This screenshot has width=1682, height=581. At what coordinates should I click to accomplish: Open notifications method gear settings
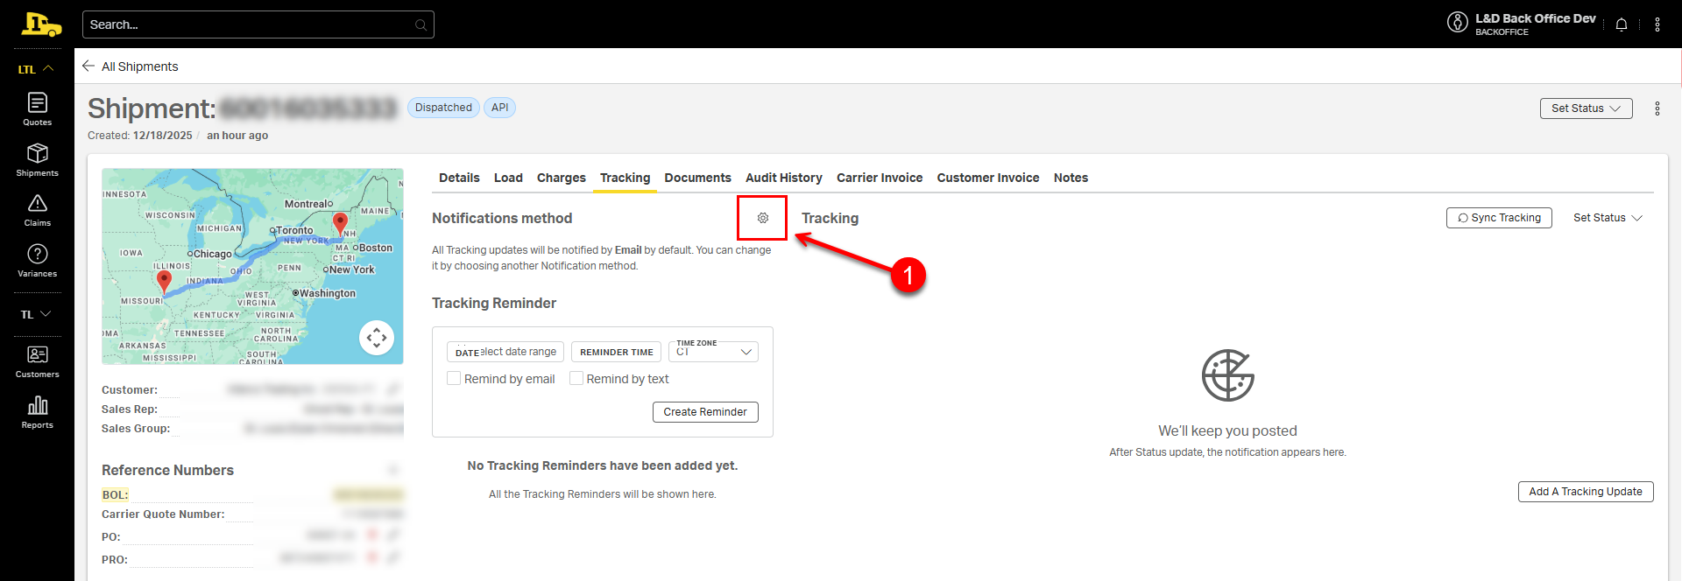762,218
